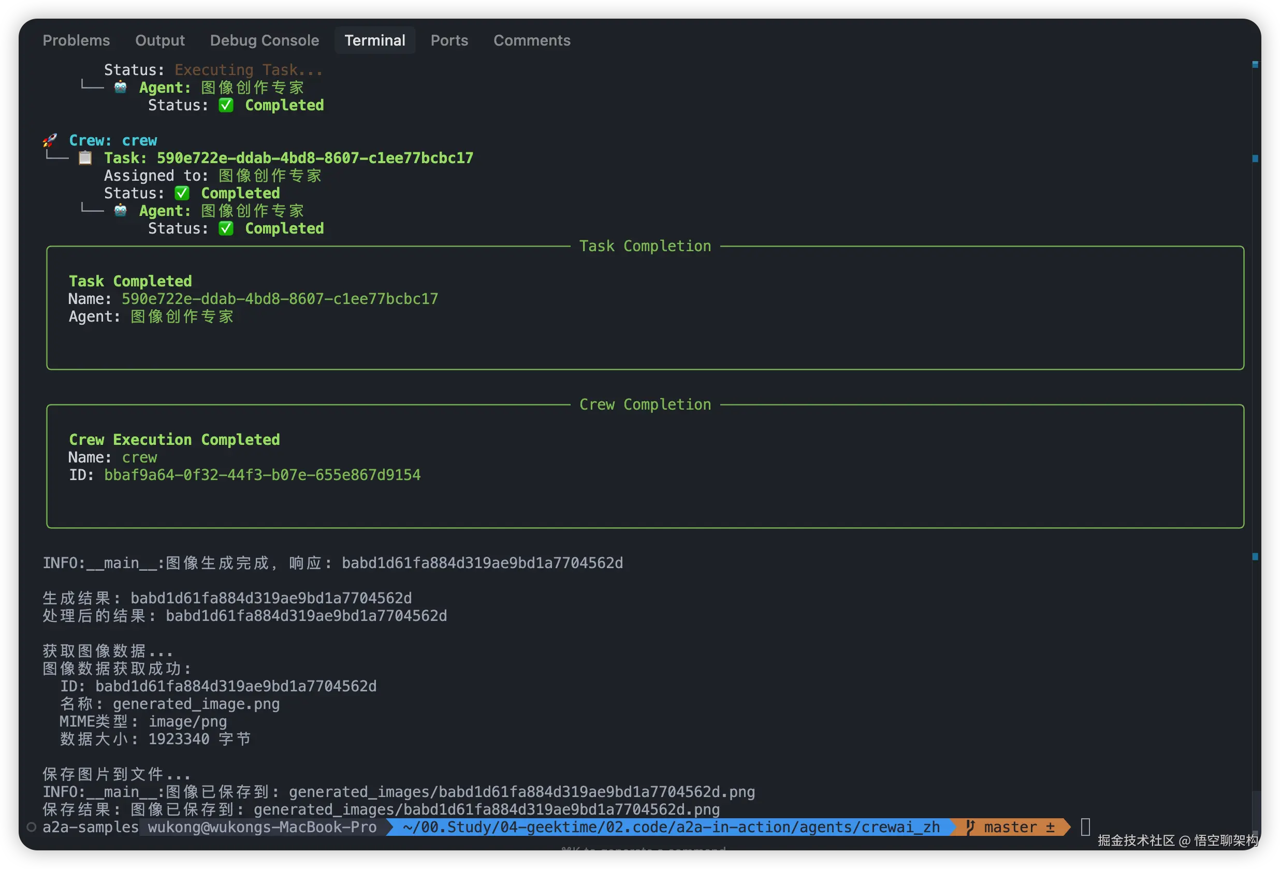This screenshot has width=1280, height=869.
Task: Click the robot icon on the lower Agent line
Action: click(x=120, y=211)
